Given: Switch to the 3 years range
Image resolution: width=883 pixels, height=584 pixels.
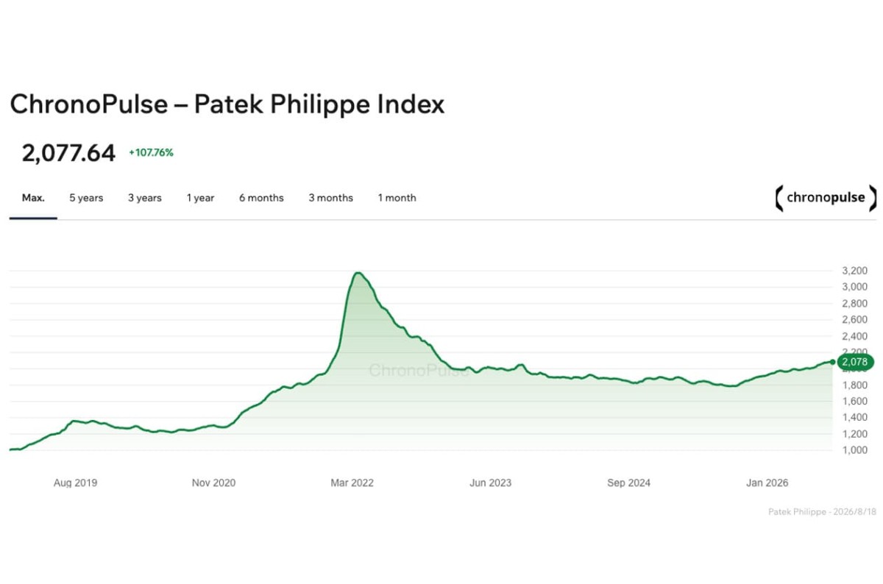Looking at the screenshot, I should coord(144,198).
